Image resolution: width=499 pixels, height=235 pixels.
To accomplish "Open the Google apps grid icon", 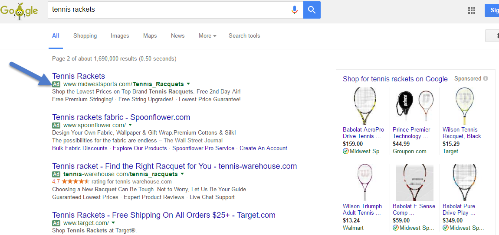I will pyautogui.click(x=472, y=10).
